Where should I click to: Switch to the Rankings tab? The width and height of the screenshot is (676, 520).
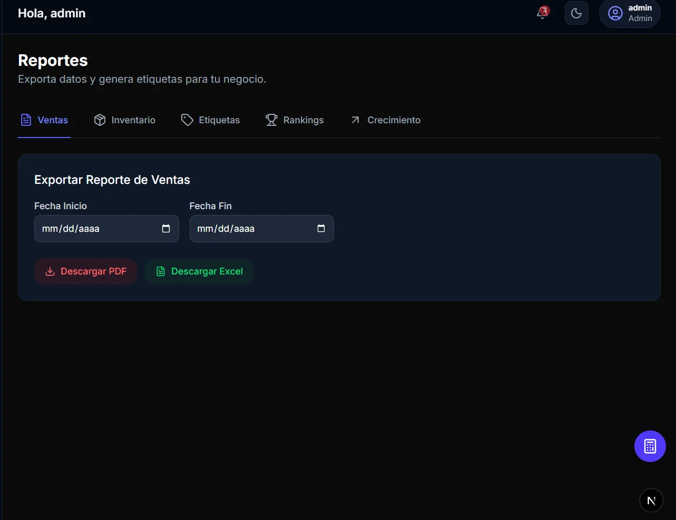[295, 120]
